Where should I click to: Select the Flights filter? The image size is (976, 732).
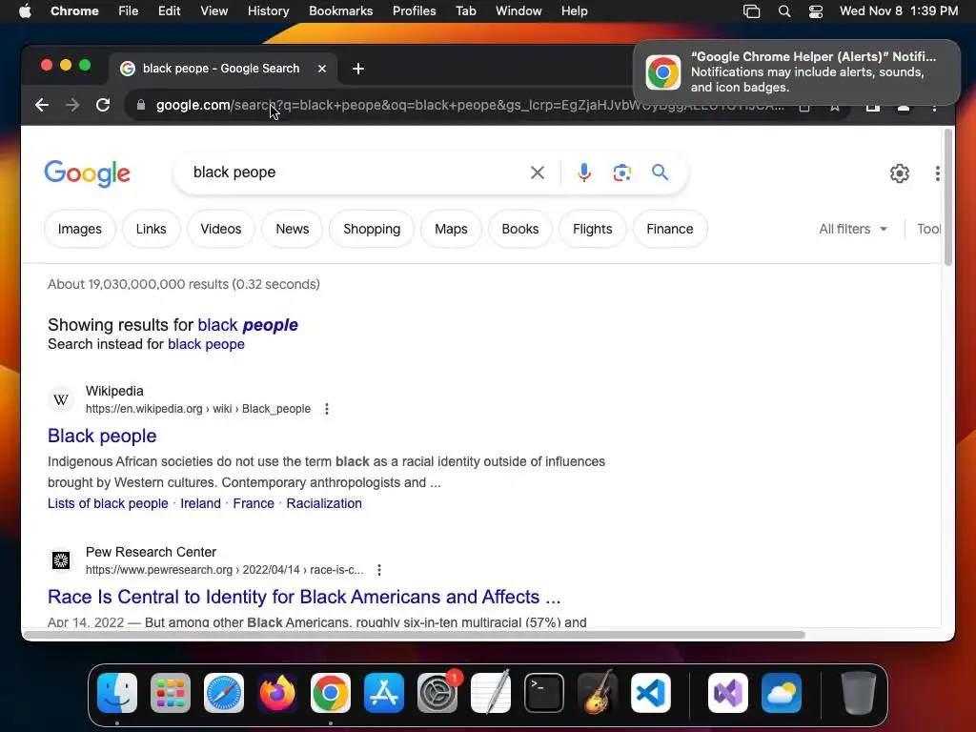coord(593,229)
